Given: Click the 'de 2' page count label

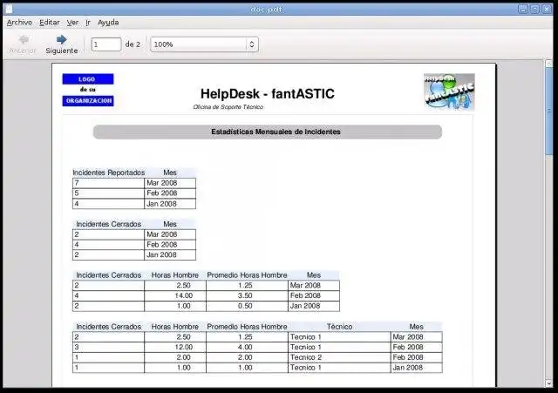Looking at the screenshot, I should coord(133,44).
